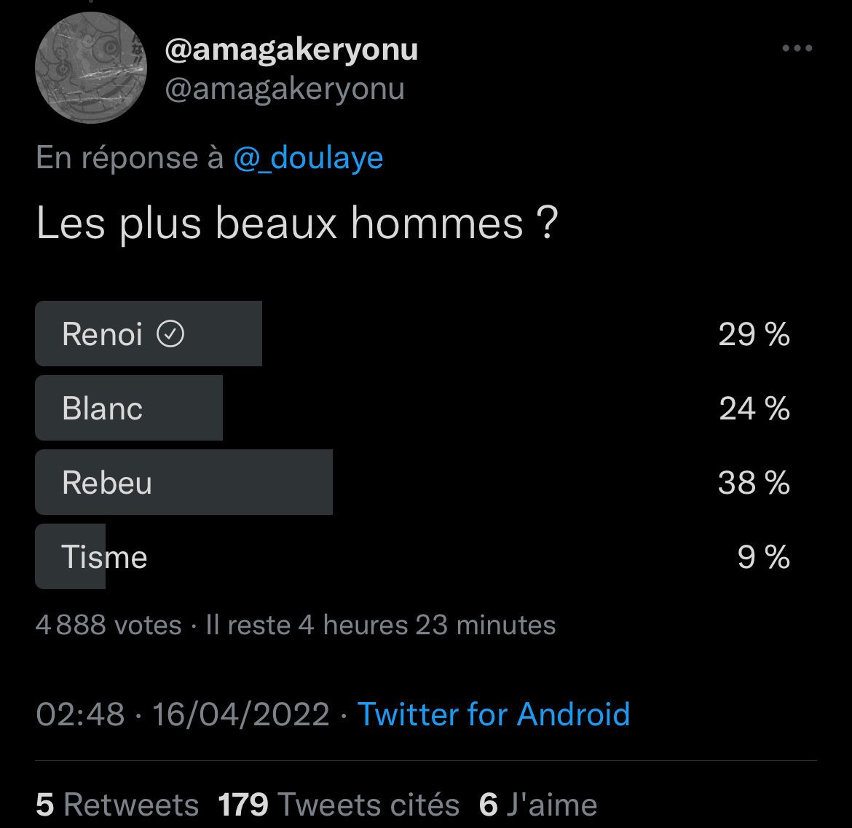
Task: Select the Tisme poll option
Action: (412, 556)
